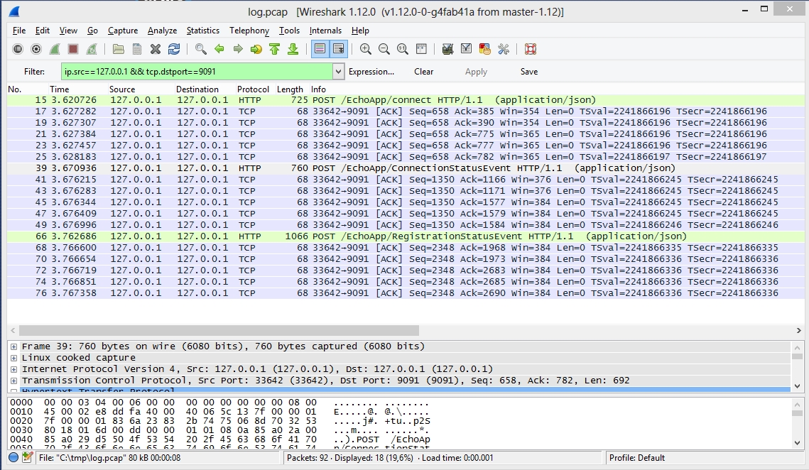Click the Preferences tools icon
This screenshot has height=470, width=809.
[x=504, y=49]
